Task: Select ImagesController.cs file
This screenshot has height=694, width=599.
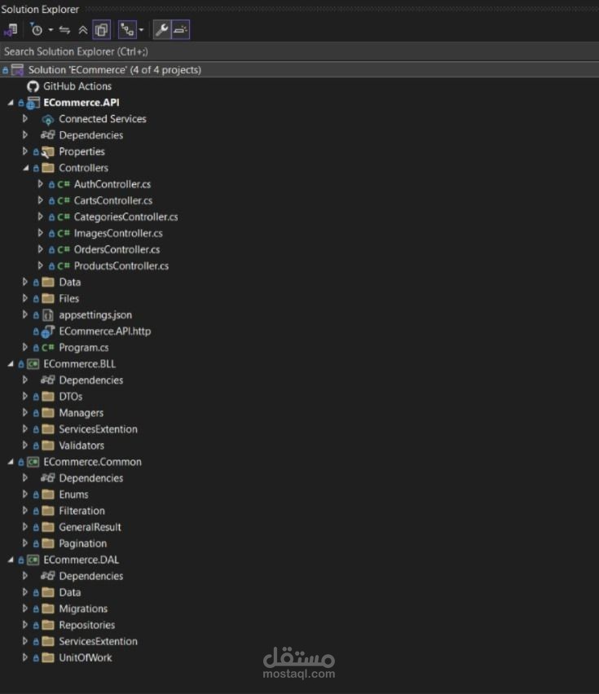Action: coord(118,233)
